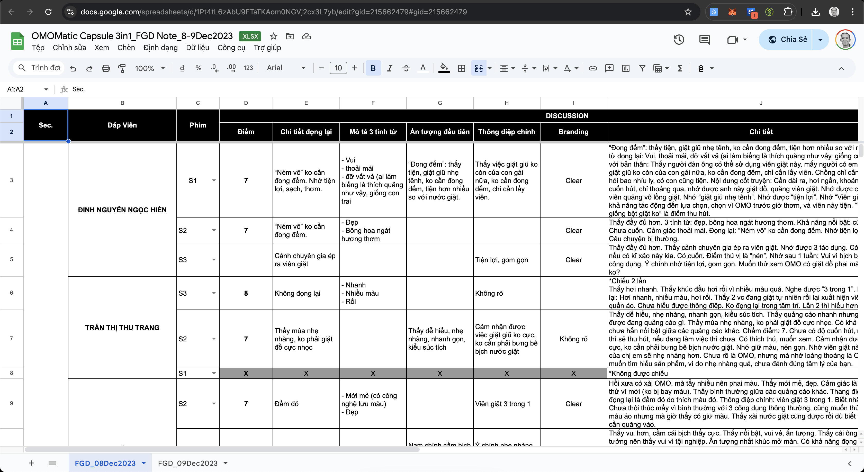Toggle italic formatting
Viewport: 864px width, 472px height.
point(389,68)
